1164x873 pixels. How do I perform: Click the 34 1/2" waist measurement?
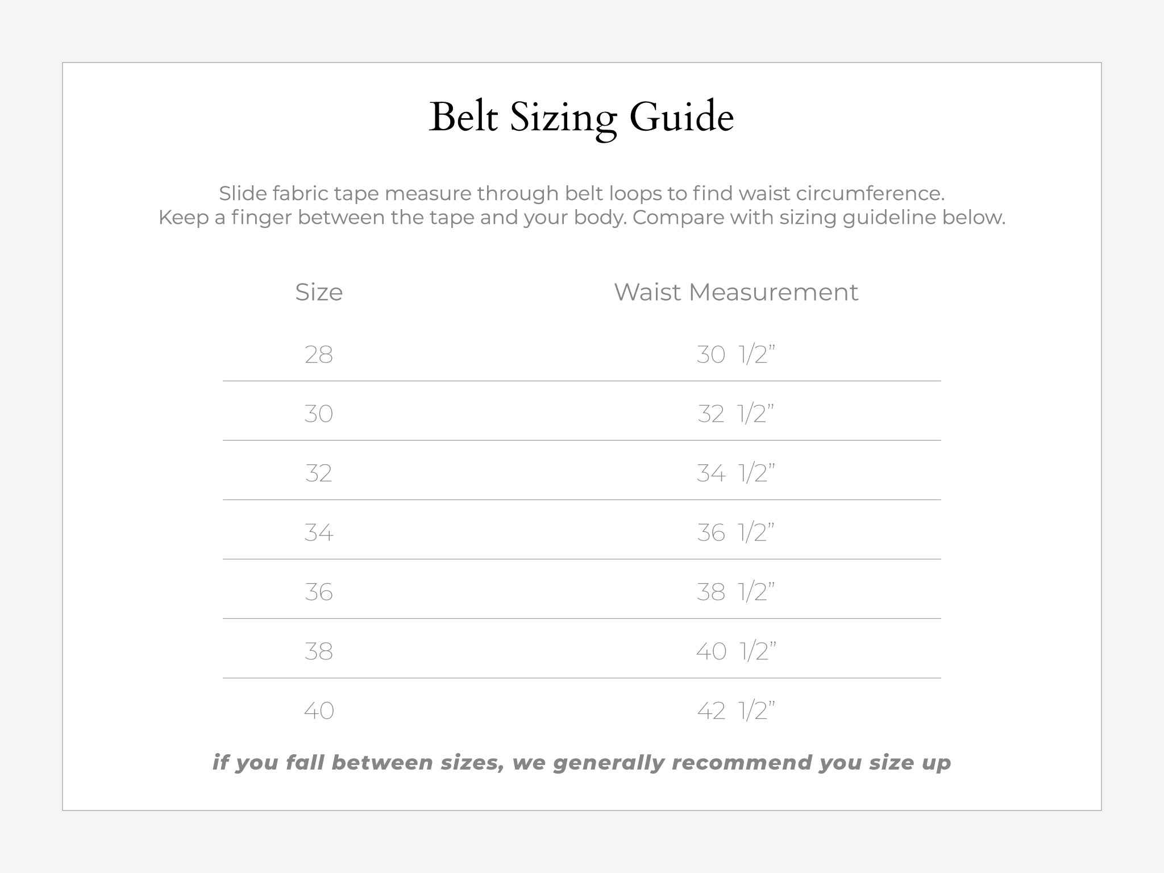[736, 473]
